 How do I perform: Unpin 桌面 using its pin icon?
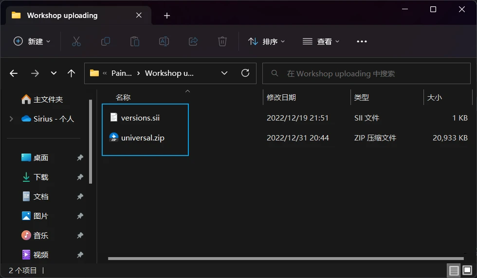click(x=80, y=157)
